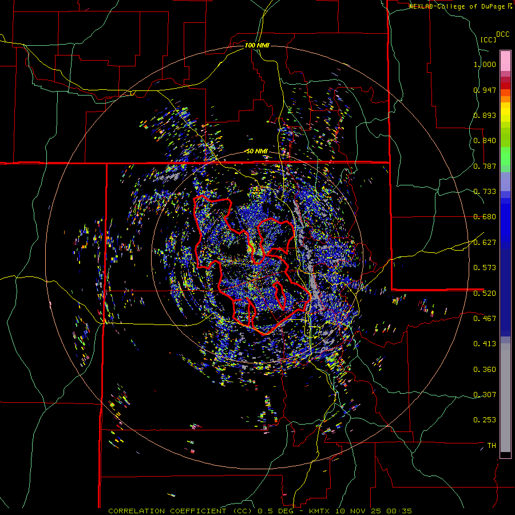Click the 50 NMI range ring label

[x=257, y=151]
